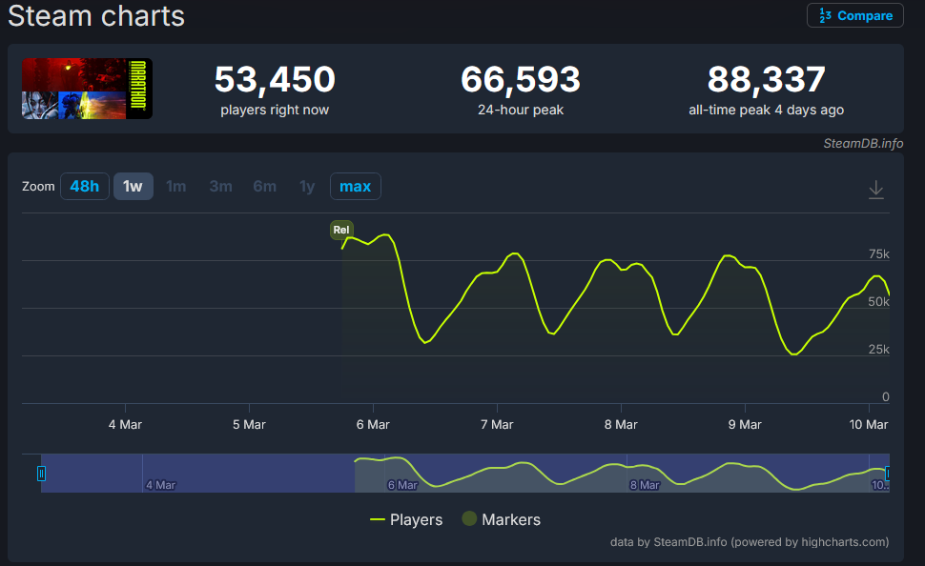Select the 48h zoom range
The image size is (925, 566).
(84, 187)
